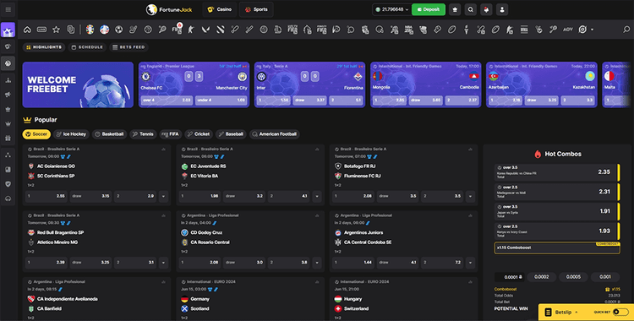Check the over 3.5 Japan vs Syria combo

point(557,211)
